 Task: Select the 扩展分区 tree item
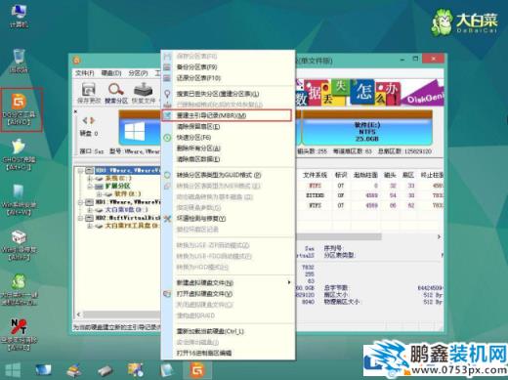point(117,187)
